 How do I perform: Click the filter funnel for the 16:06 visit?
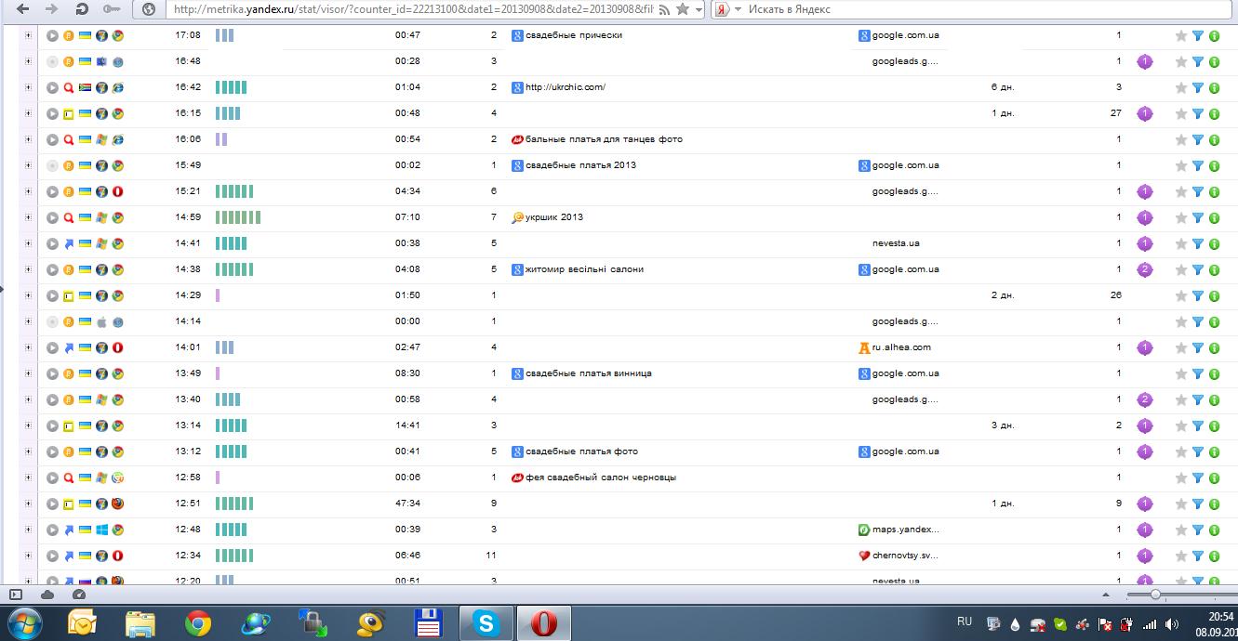point(1198,139)
